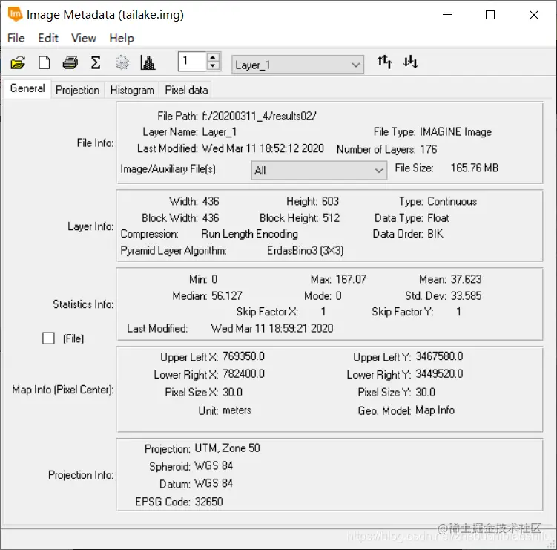Minimize the Image Metadata window

point(447,15)
